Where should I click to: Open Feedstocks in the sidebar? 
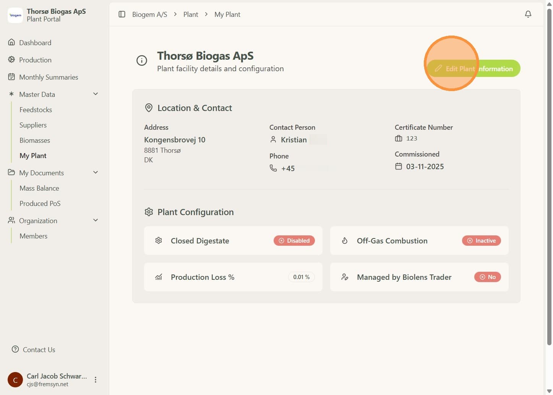(36, 110)
